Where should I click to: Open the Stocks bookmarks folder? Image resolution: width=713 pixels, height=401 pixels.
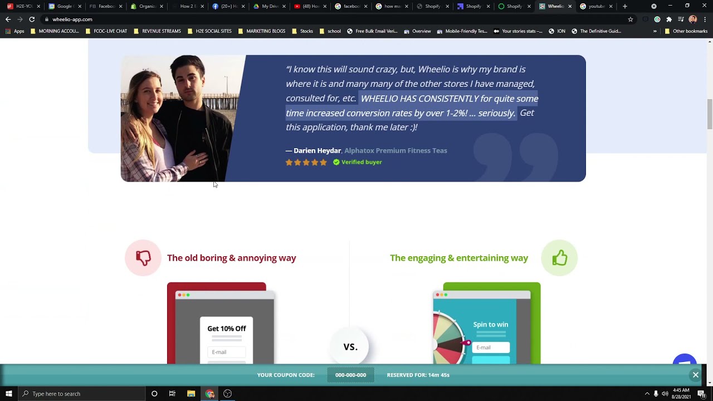click(302, 31)
